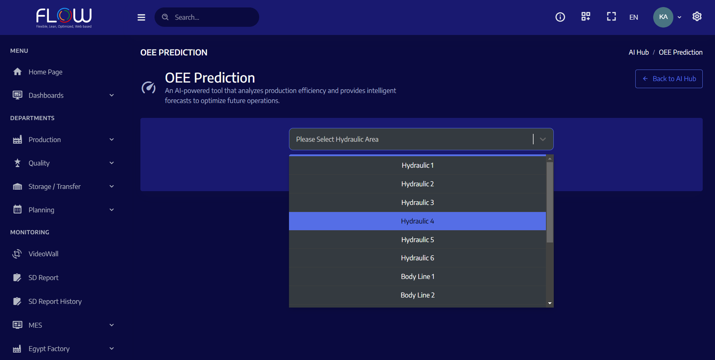
Task: Collapse the Hydraulic Area dropdown arrow
Action: click(543, 139)
